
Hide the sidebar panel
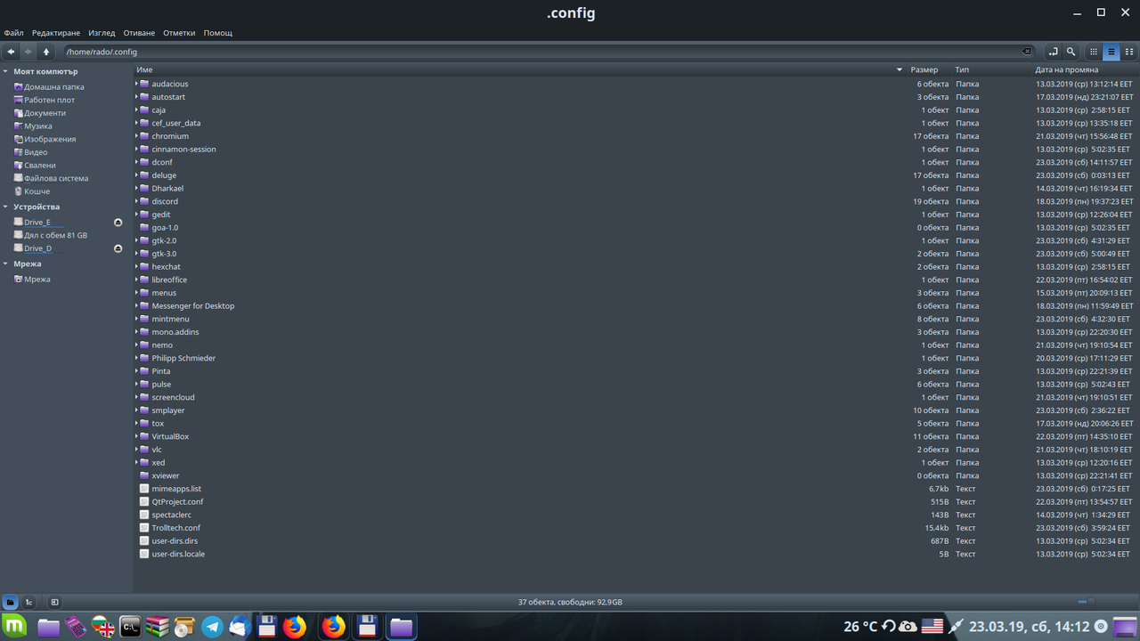point(54,602)
